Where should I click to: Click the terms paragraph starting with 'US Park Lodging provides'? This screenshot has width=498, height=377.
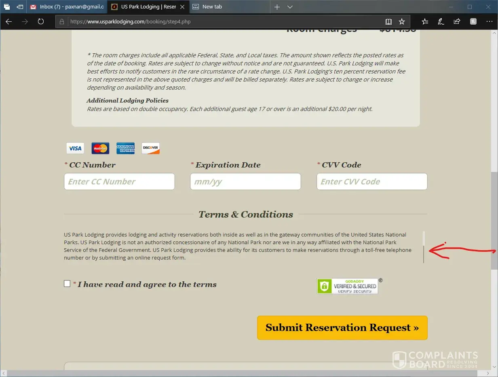(238, 246)
